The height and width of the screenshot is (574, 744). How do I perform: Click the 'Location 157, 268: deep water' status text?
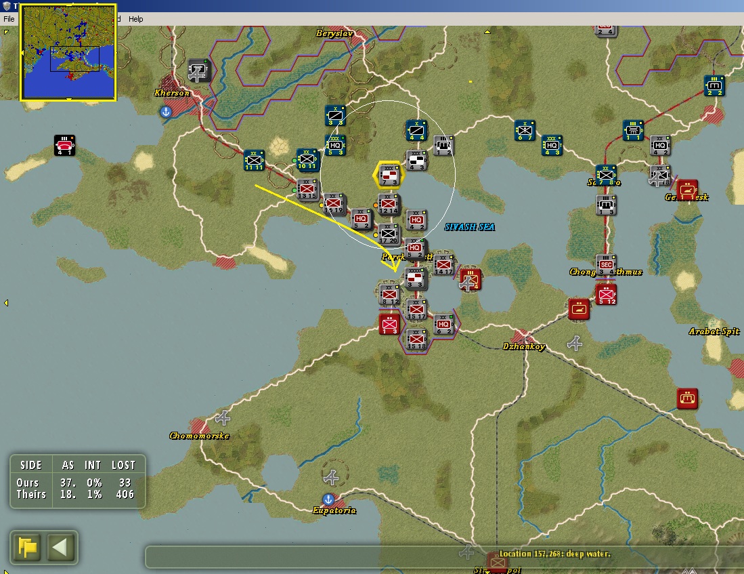[554, 554]
